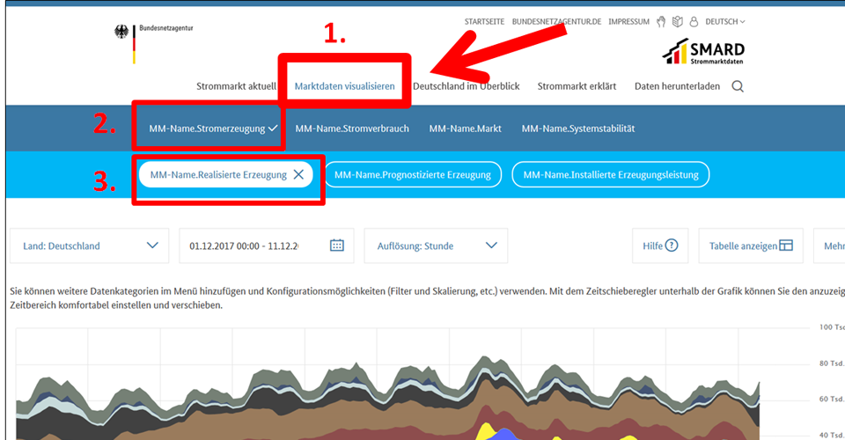The width and height of the screenshot is (845, 440).
Task: Open Daten herunterladen
Action: click(677, 86)
